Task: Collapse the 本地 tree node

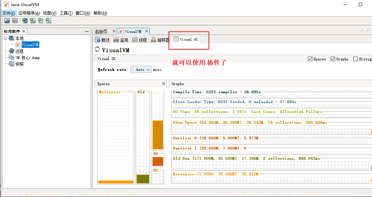Action: click(5, 38)
